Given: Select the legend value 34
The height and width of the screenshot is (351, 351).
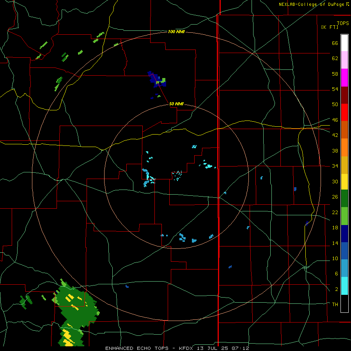Looking at the screenshot, I should [x=335, y=166].
